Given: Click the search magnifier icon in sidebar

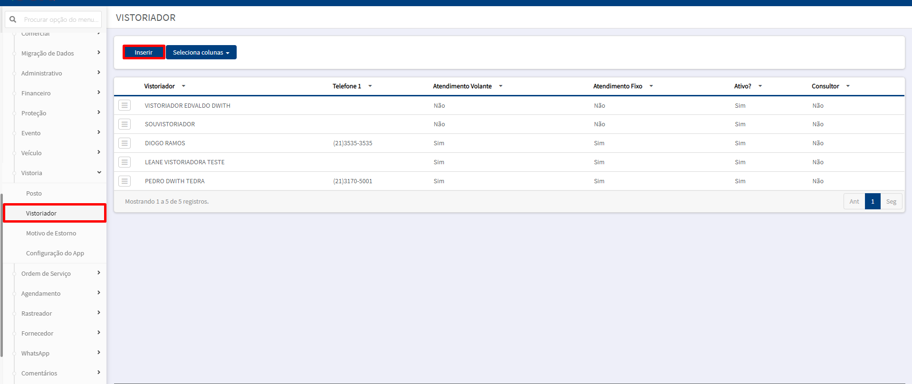Looking at the screenshot, I should 13,19.
